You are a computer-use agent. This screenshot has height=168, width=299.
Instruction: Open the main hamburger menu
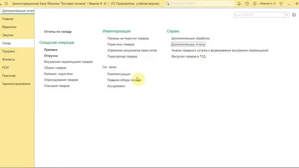[x=6, y=4]
